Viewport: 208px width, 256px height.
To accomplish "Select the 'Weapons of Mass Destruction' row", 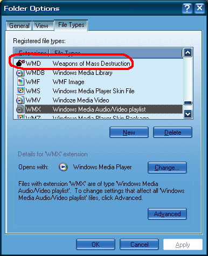I will pos(99,64).
